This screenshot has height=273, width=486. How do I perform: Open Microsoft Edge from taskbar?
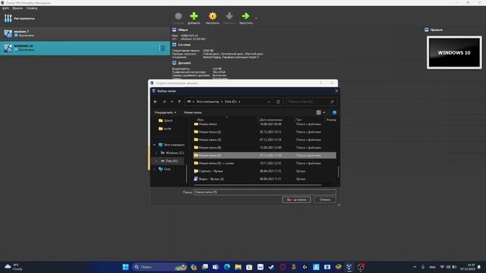227,267
